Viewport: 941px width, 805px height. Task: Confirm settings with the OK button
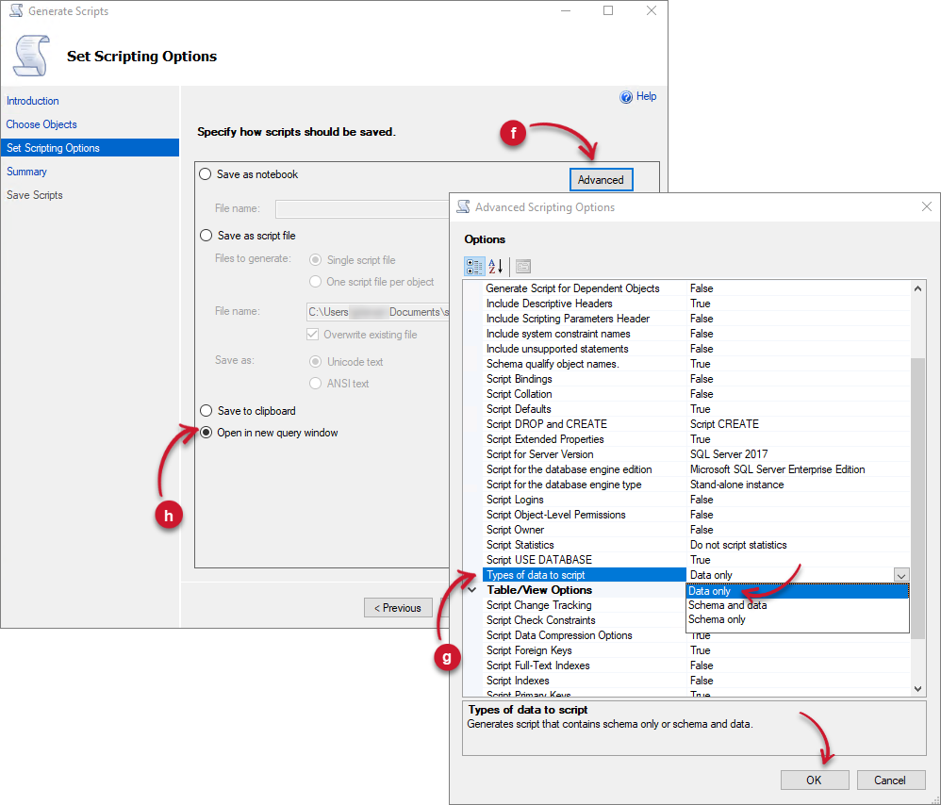click(814, 780)
